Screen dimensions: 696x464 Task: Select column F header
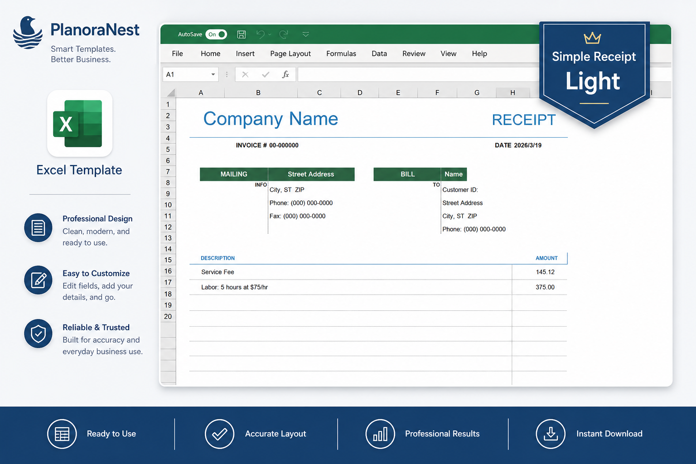click(437, 92)
